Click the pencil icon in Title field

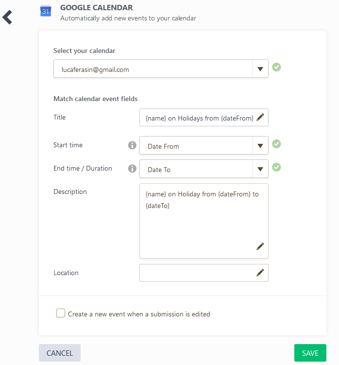point(260,117)
